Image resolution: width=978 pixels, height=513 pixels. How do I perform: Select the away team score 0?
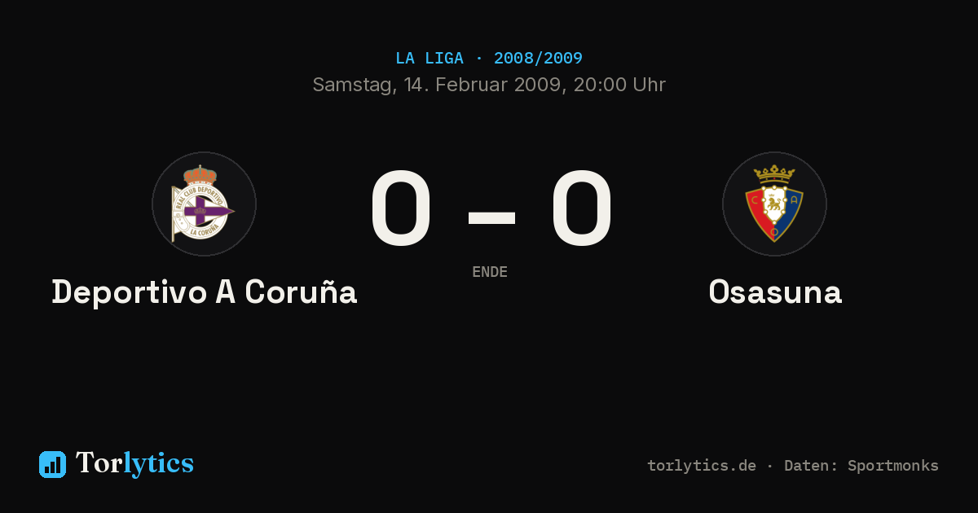click(x=581, y=208)
